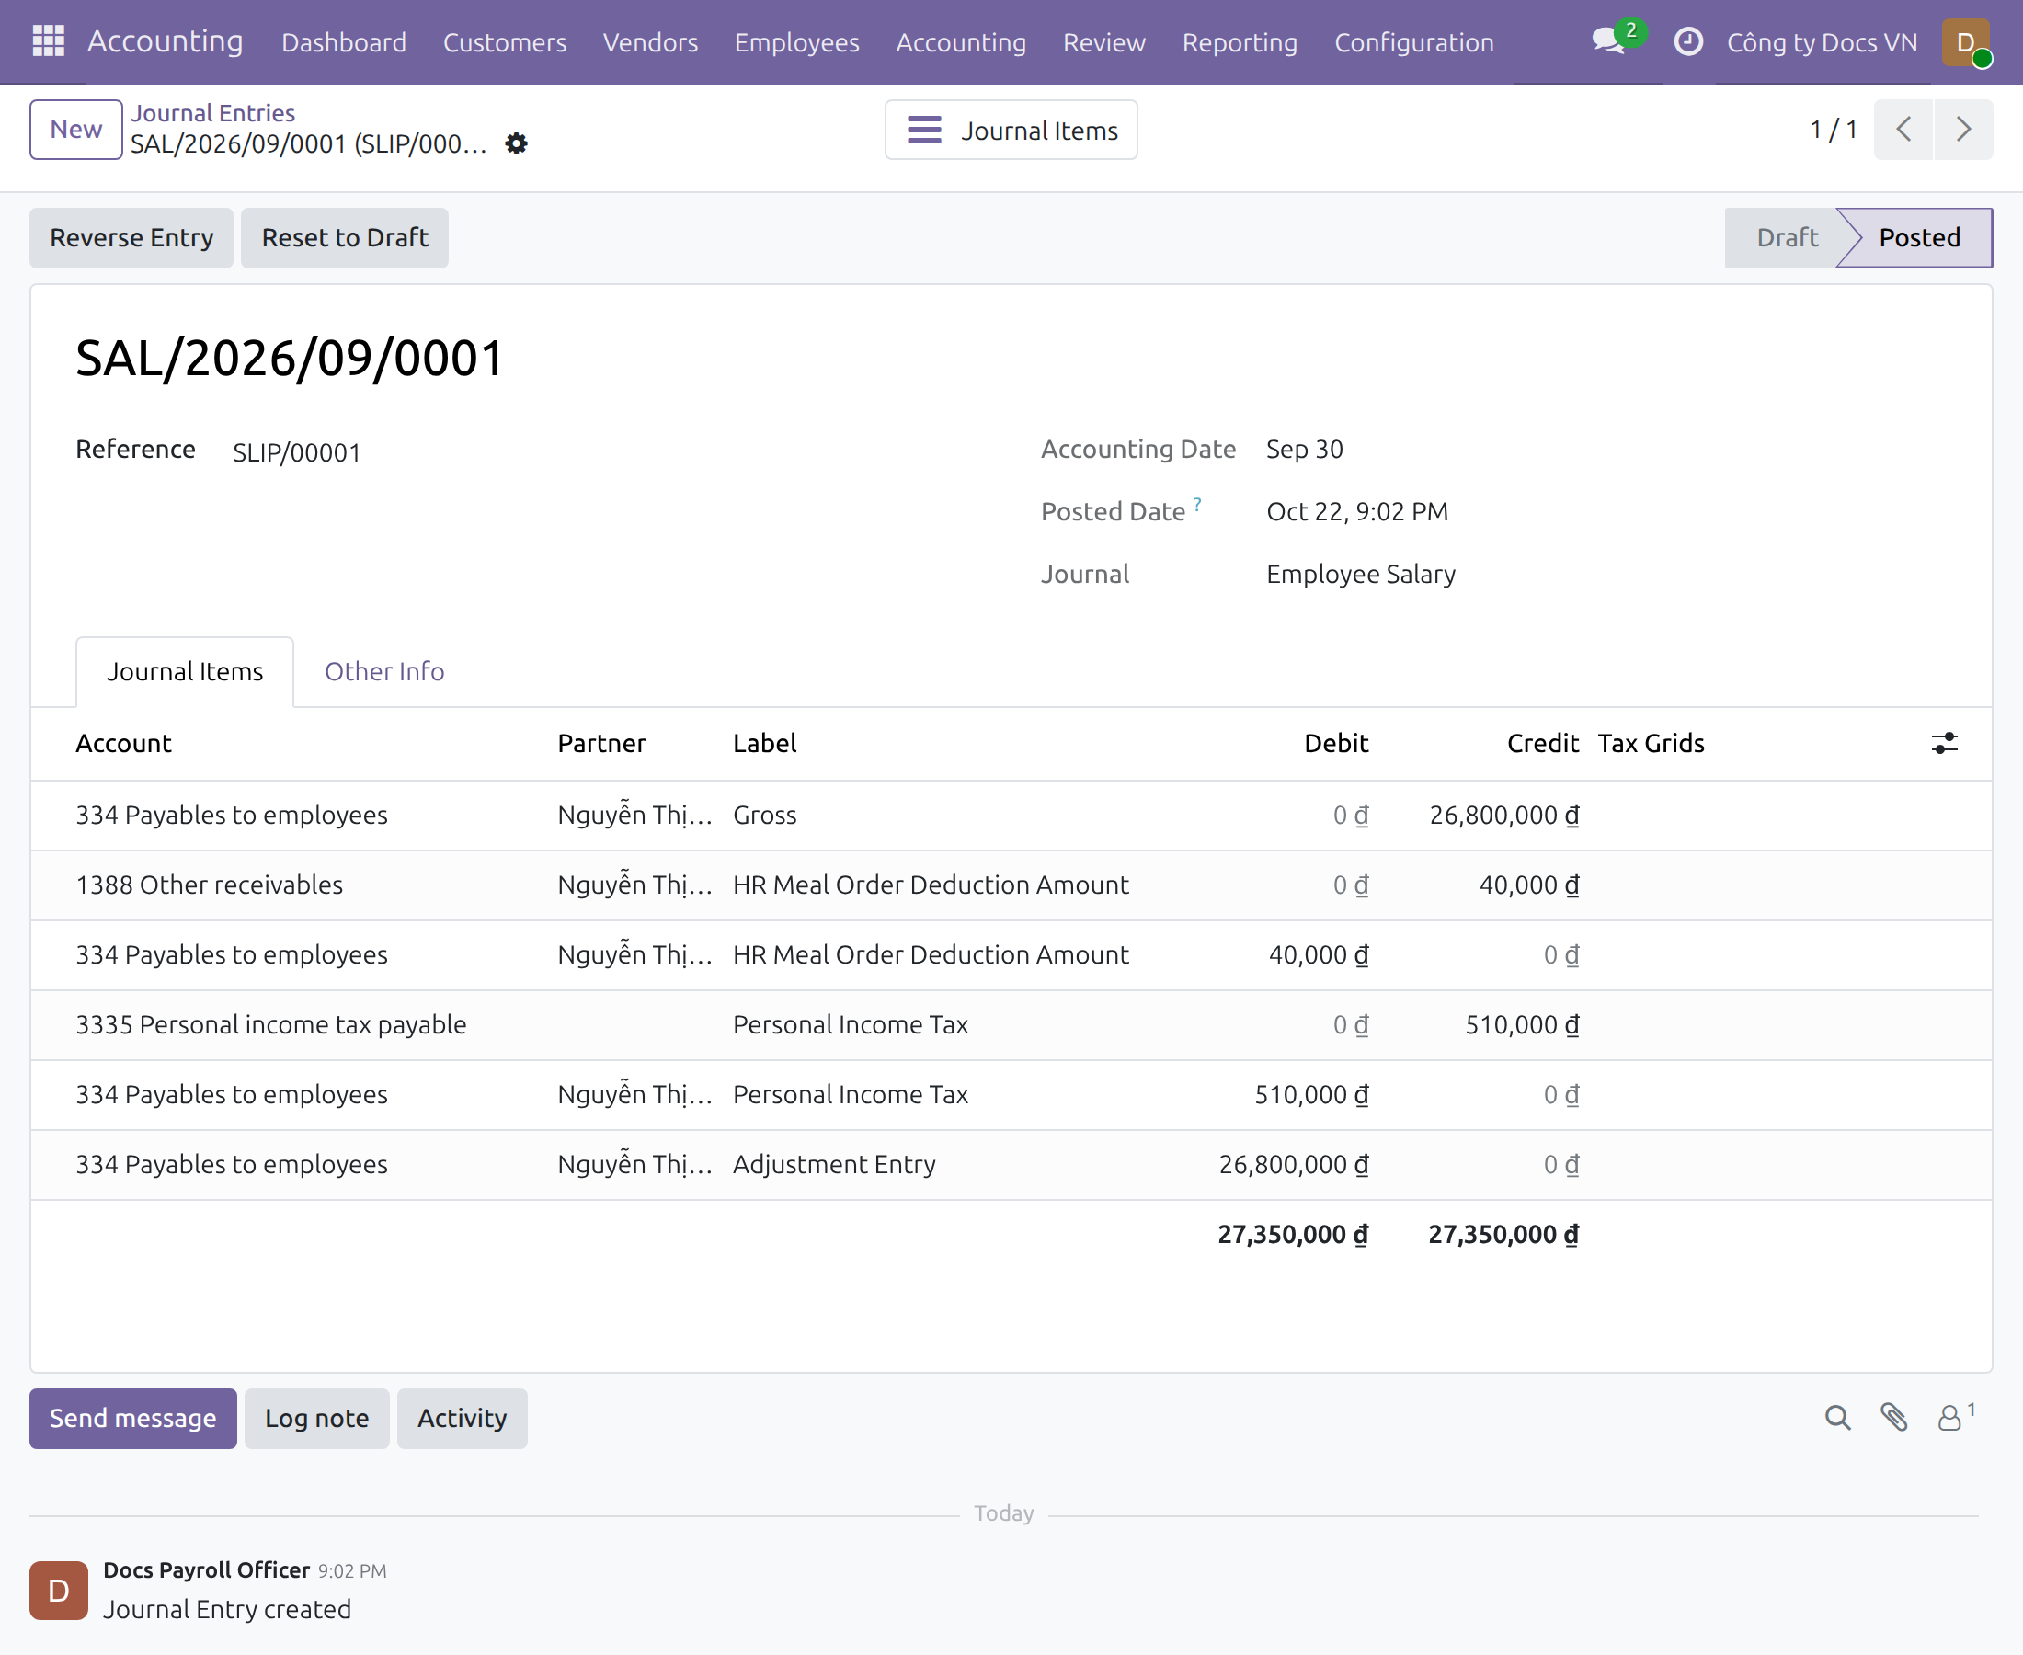Click the Reverse Entry button
The image size is (2023, 1655).
(x=131, y=237)
